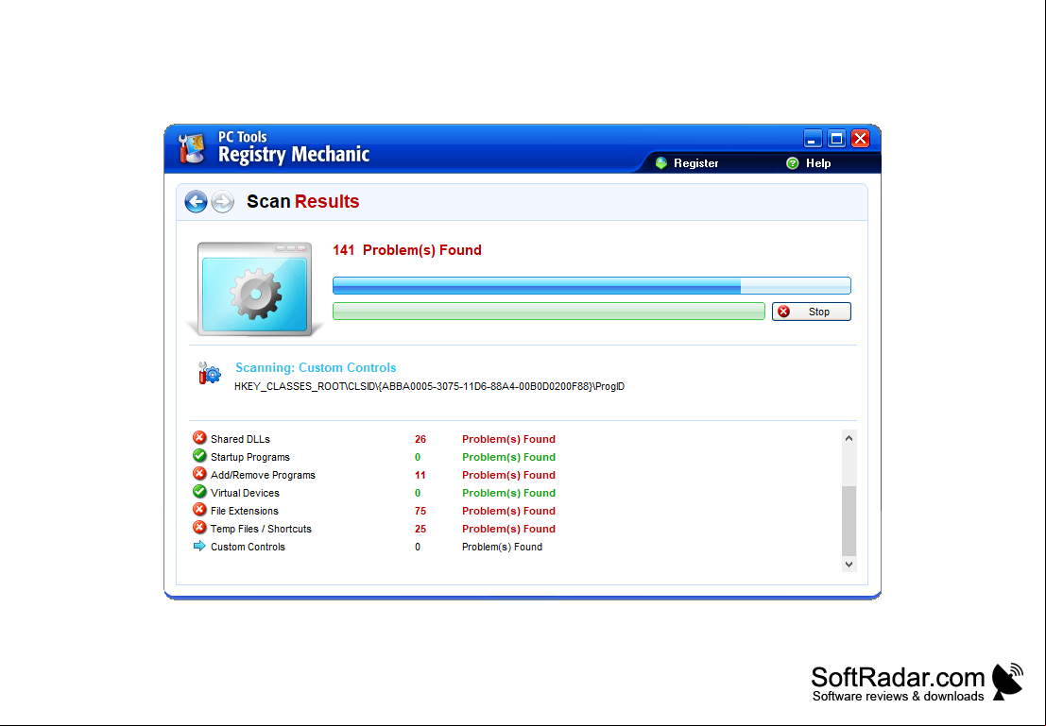Stop the running scan
The width and height of the screenshot is (1046, 726).
tap(811, 312)
